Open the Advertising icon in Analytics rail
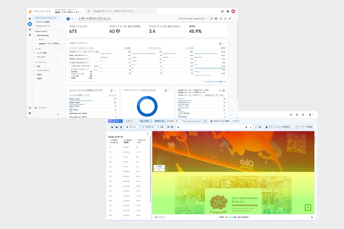The image size is (344, 229). pyautogui.click(x=30, y=35)
